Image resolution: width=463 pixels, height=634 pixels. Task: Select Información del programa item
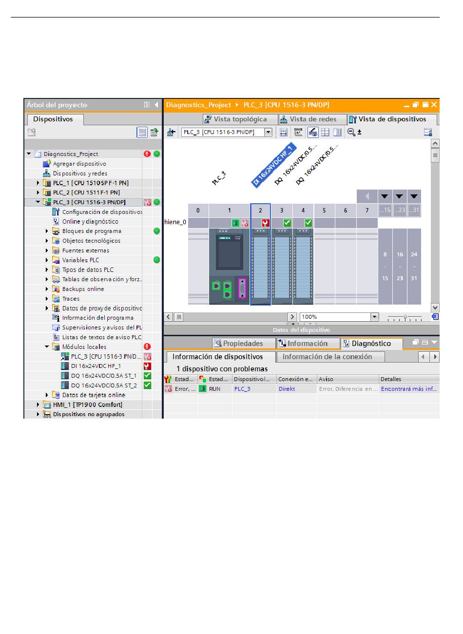pos(97,318)
